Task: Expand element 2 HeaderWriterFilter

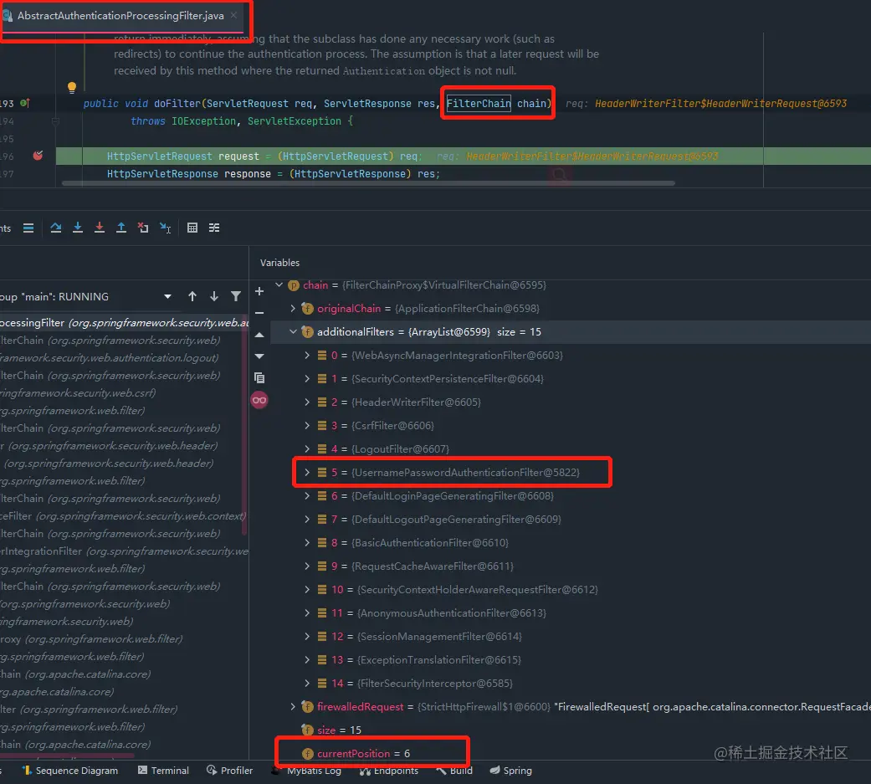Action: pyautogui.click(x=306, y=402)
